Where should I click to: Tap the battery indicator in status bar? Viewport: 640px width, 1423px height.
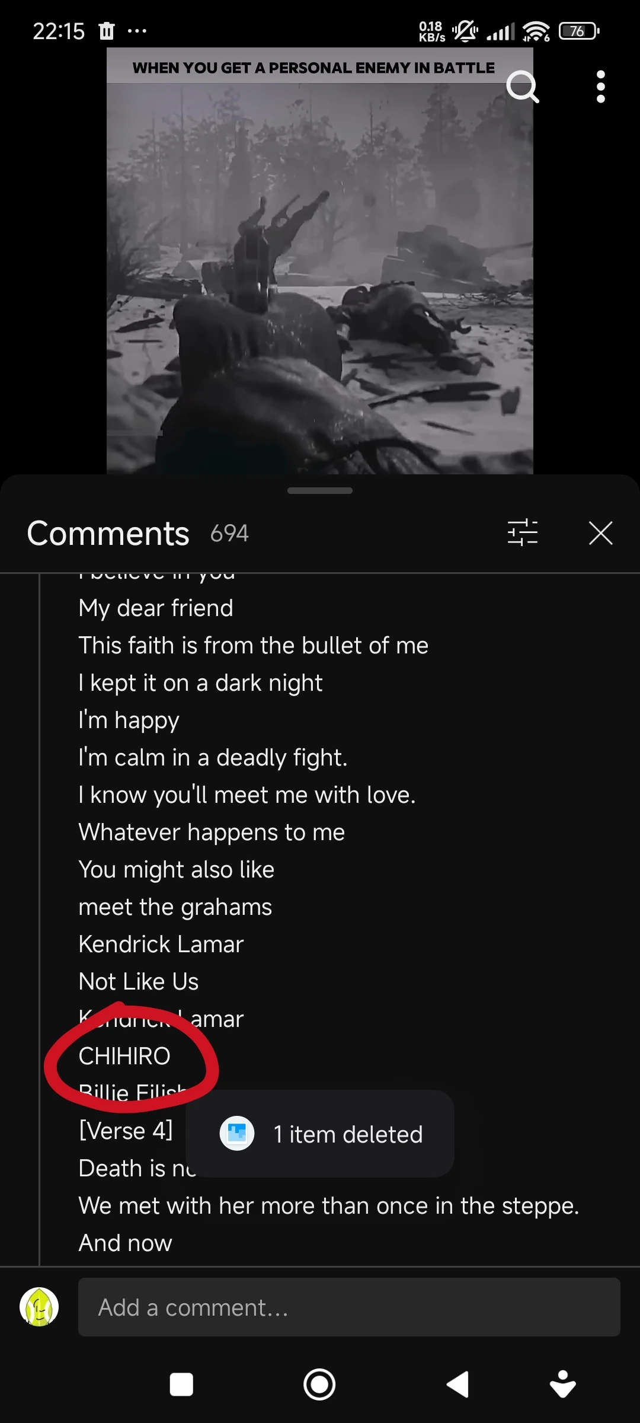coord(579,31)
